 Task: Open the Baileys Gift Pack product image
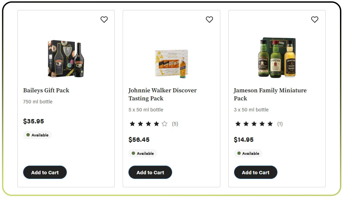point(66,59)
